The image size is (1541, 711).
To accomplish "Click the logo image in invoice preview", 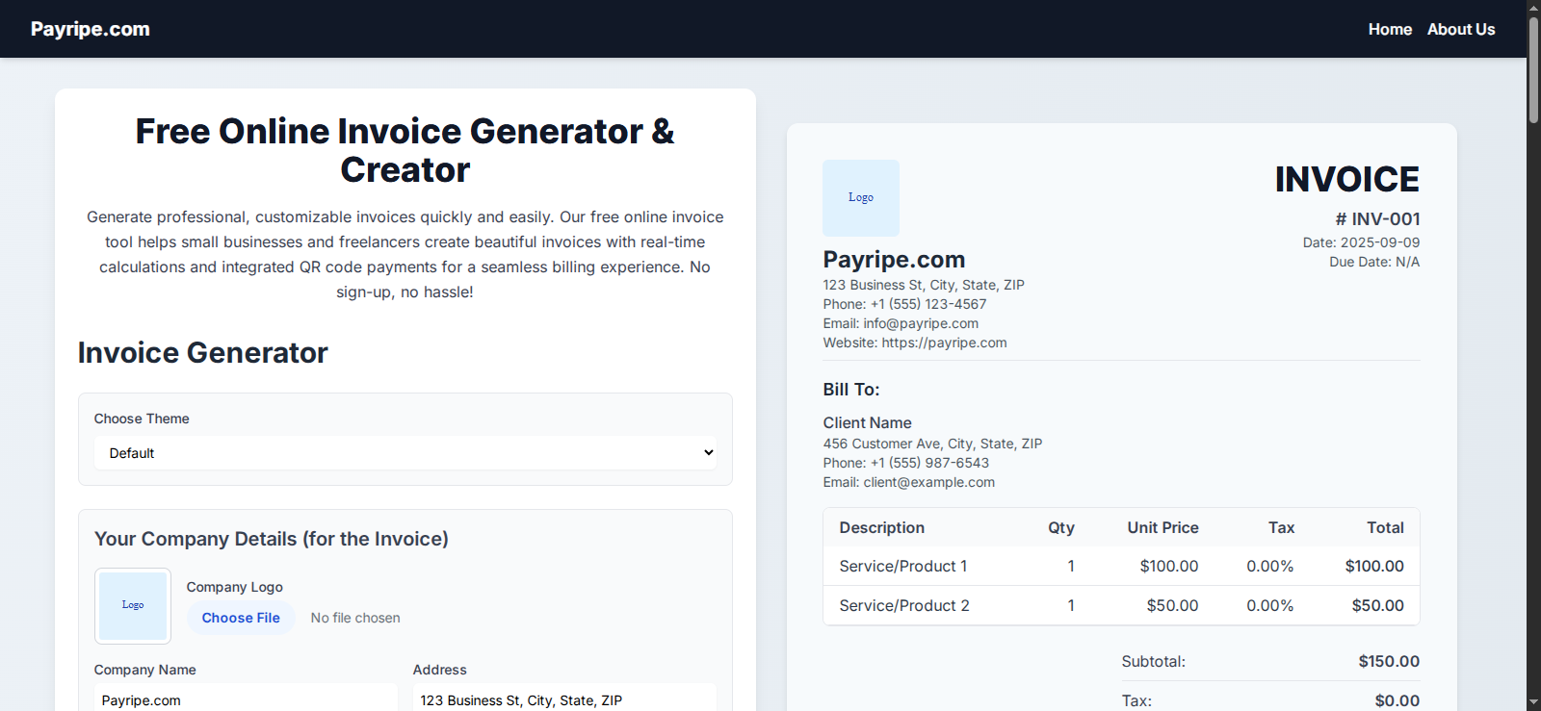I will (x=861, y=198).
